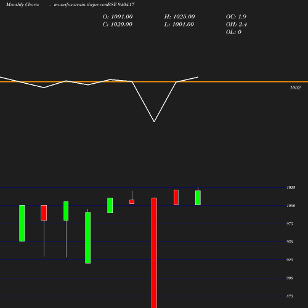The height and width of the screenshot is (308, 308).
Task: Click the 1000 price axis label
Action: 291,206
